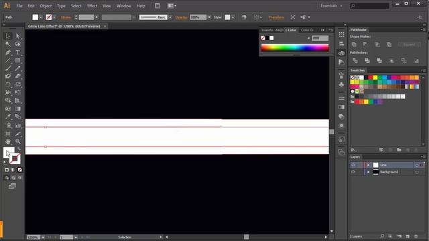This screenshot has width=429, height=241.
Task: Open the stroke color dropdown in control bar
Action: [54, 17]
